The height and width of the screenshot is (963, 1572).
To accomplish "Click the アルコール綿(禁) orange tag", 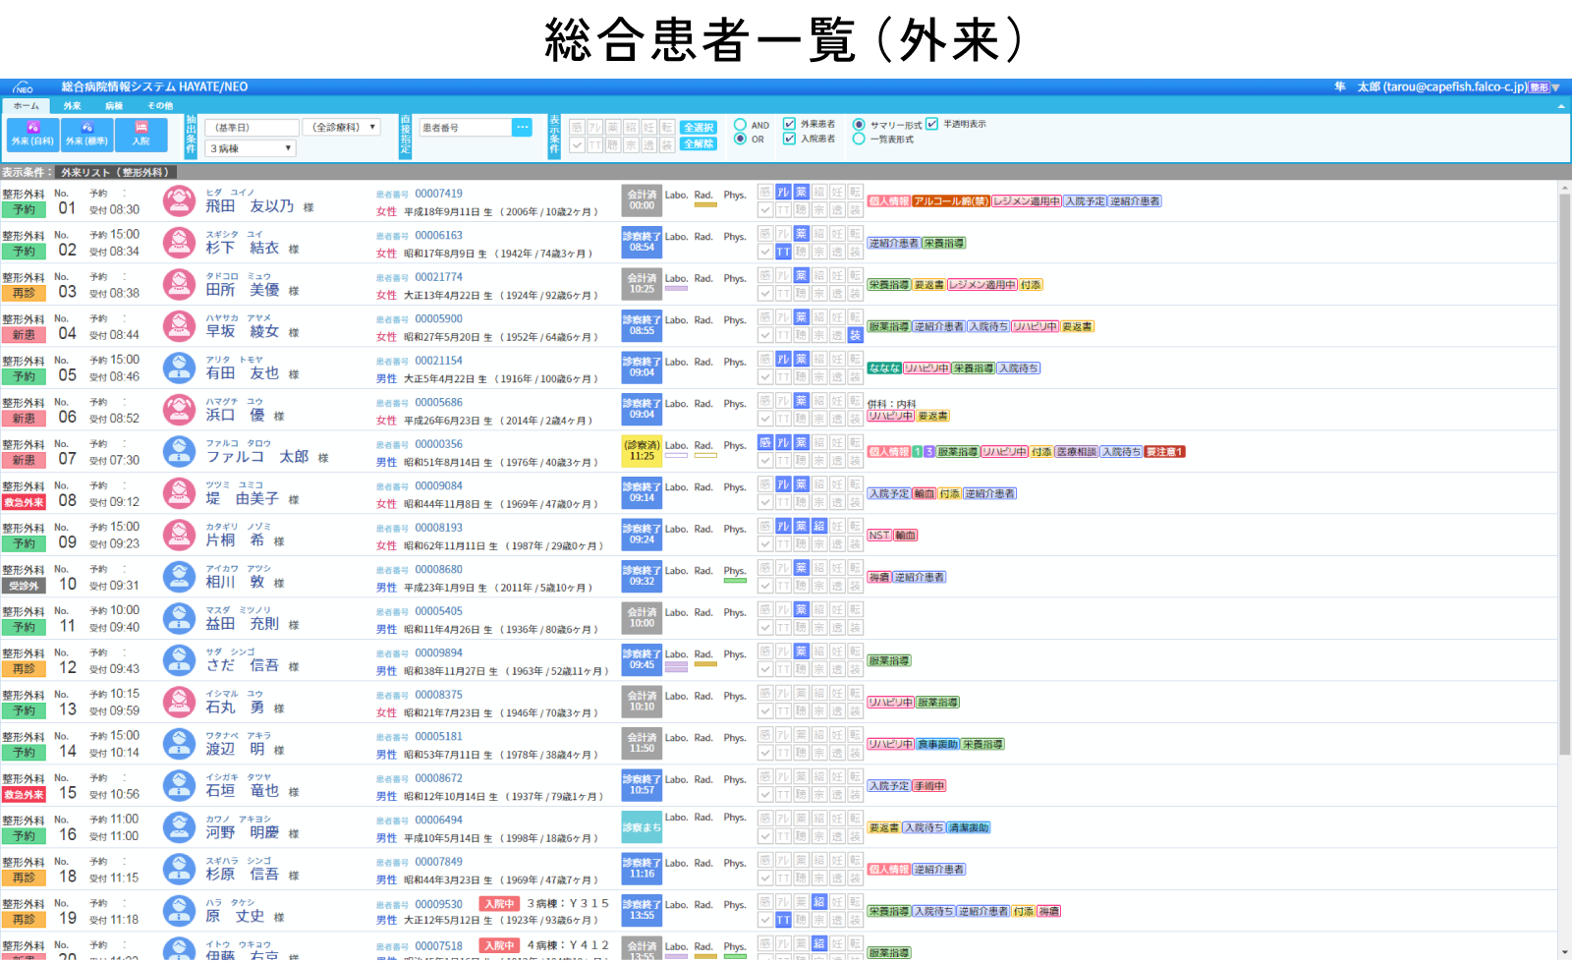I will point(950,201).
